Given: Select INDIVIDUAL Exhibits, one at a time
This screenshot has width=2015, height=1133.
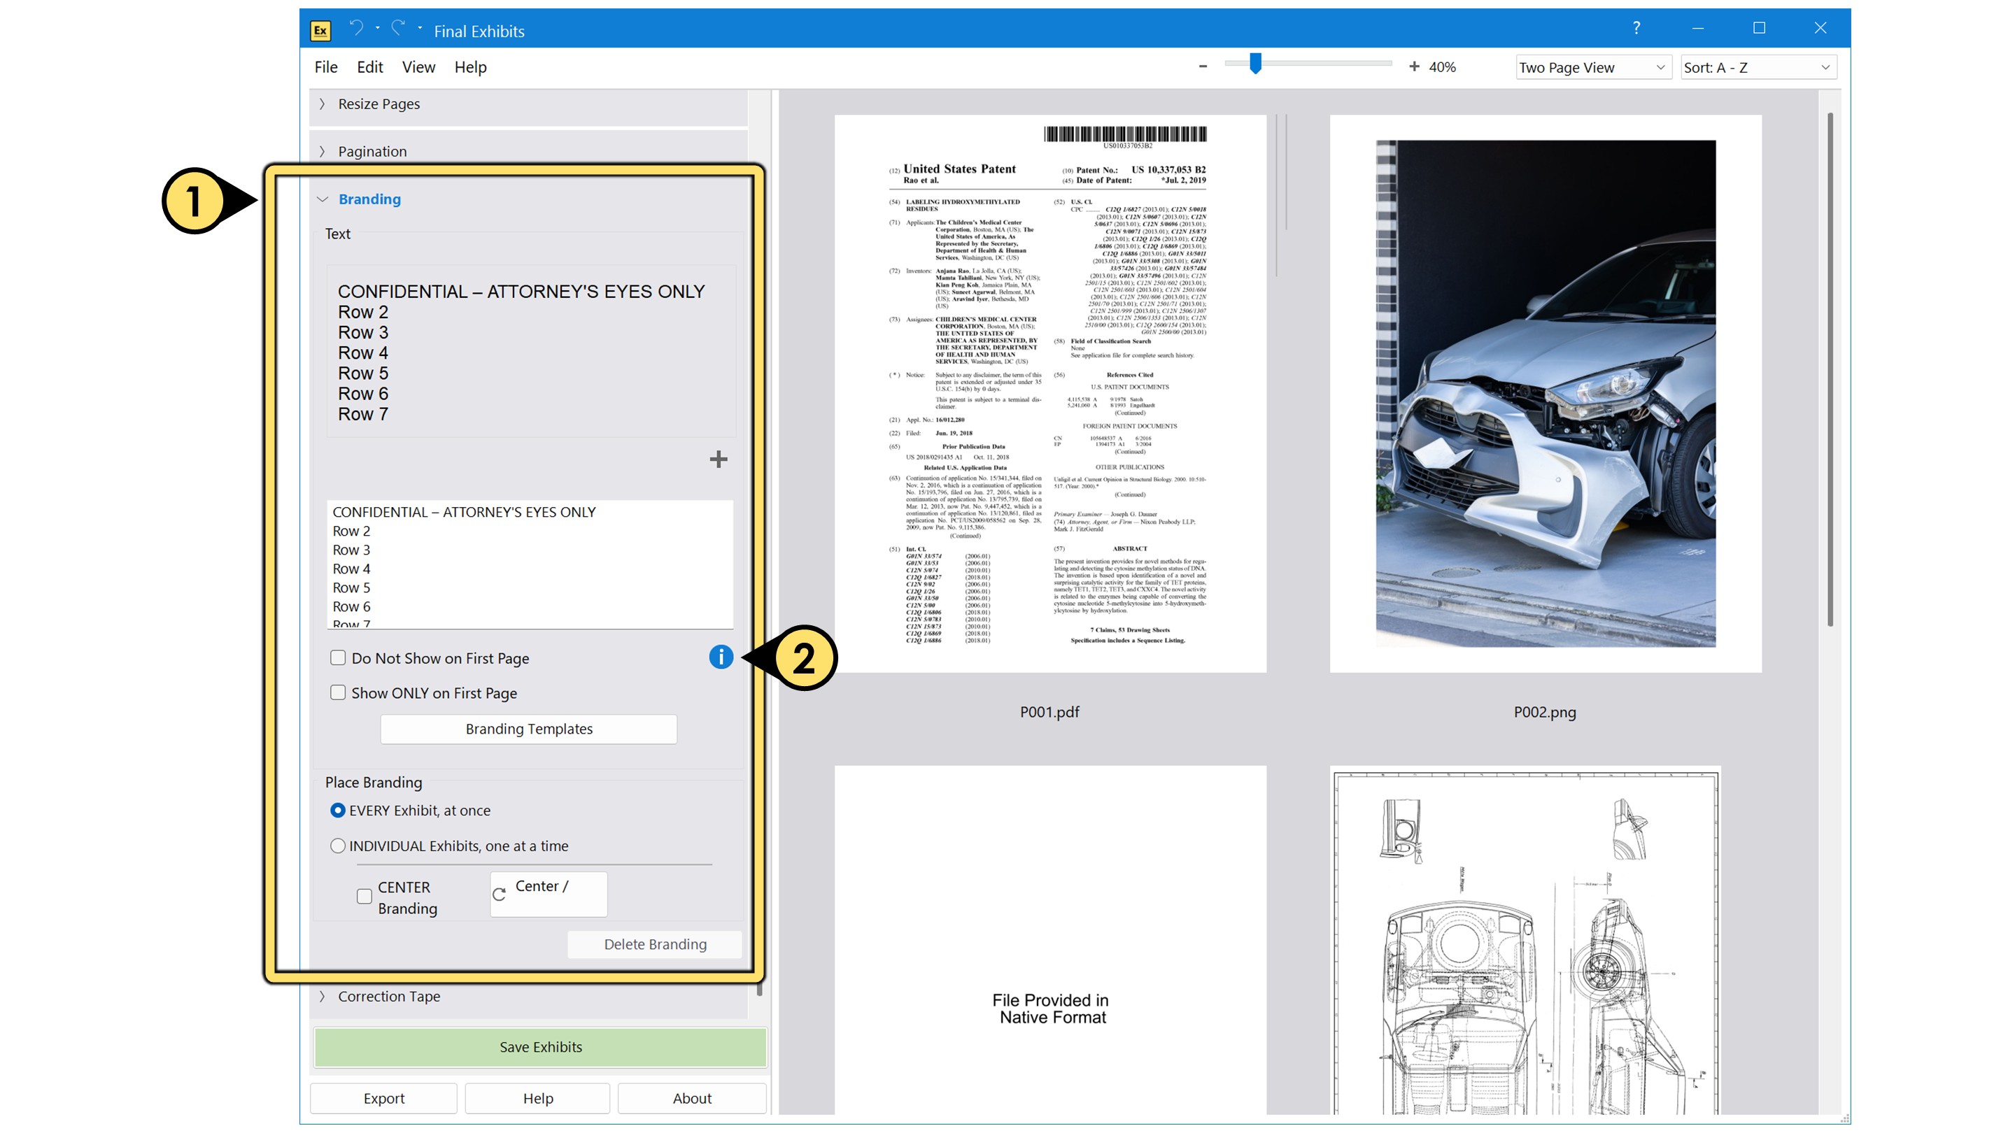Looking at the screenshot, I should pyautogui.click(x=338, y=846).
